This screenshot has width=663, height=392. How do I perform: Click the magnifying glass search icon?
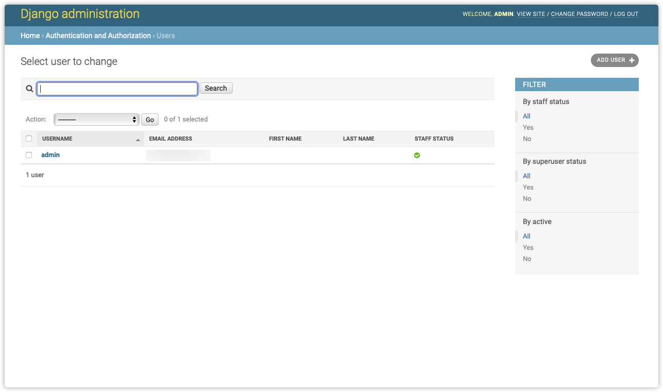click(x=29, y=89)
